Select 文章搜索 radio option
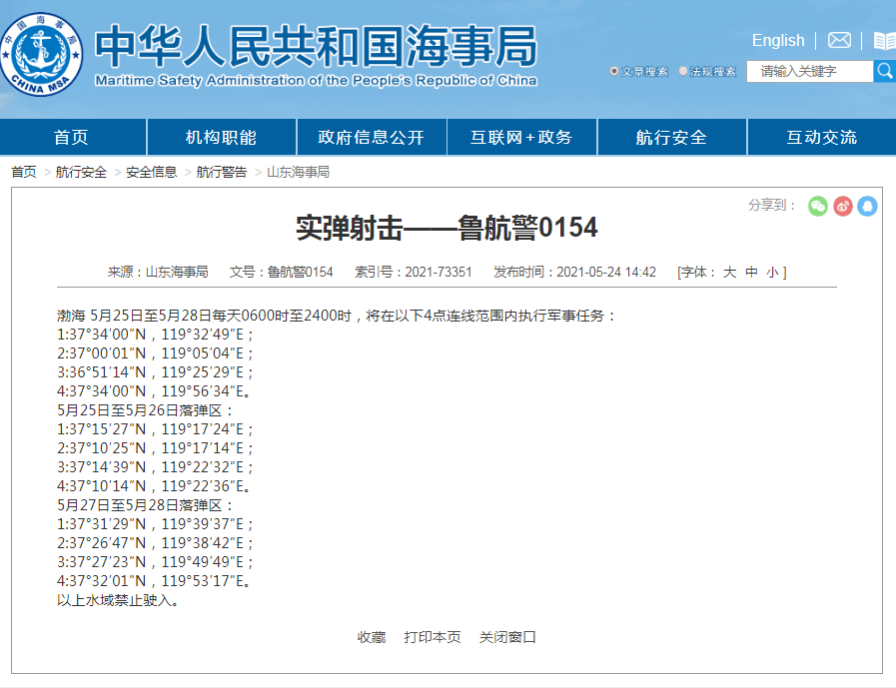Screen dimensions: 896x688 point(614,72)
